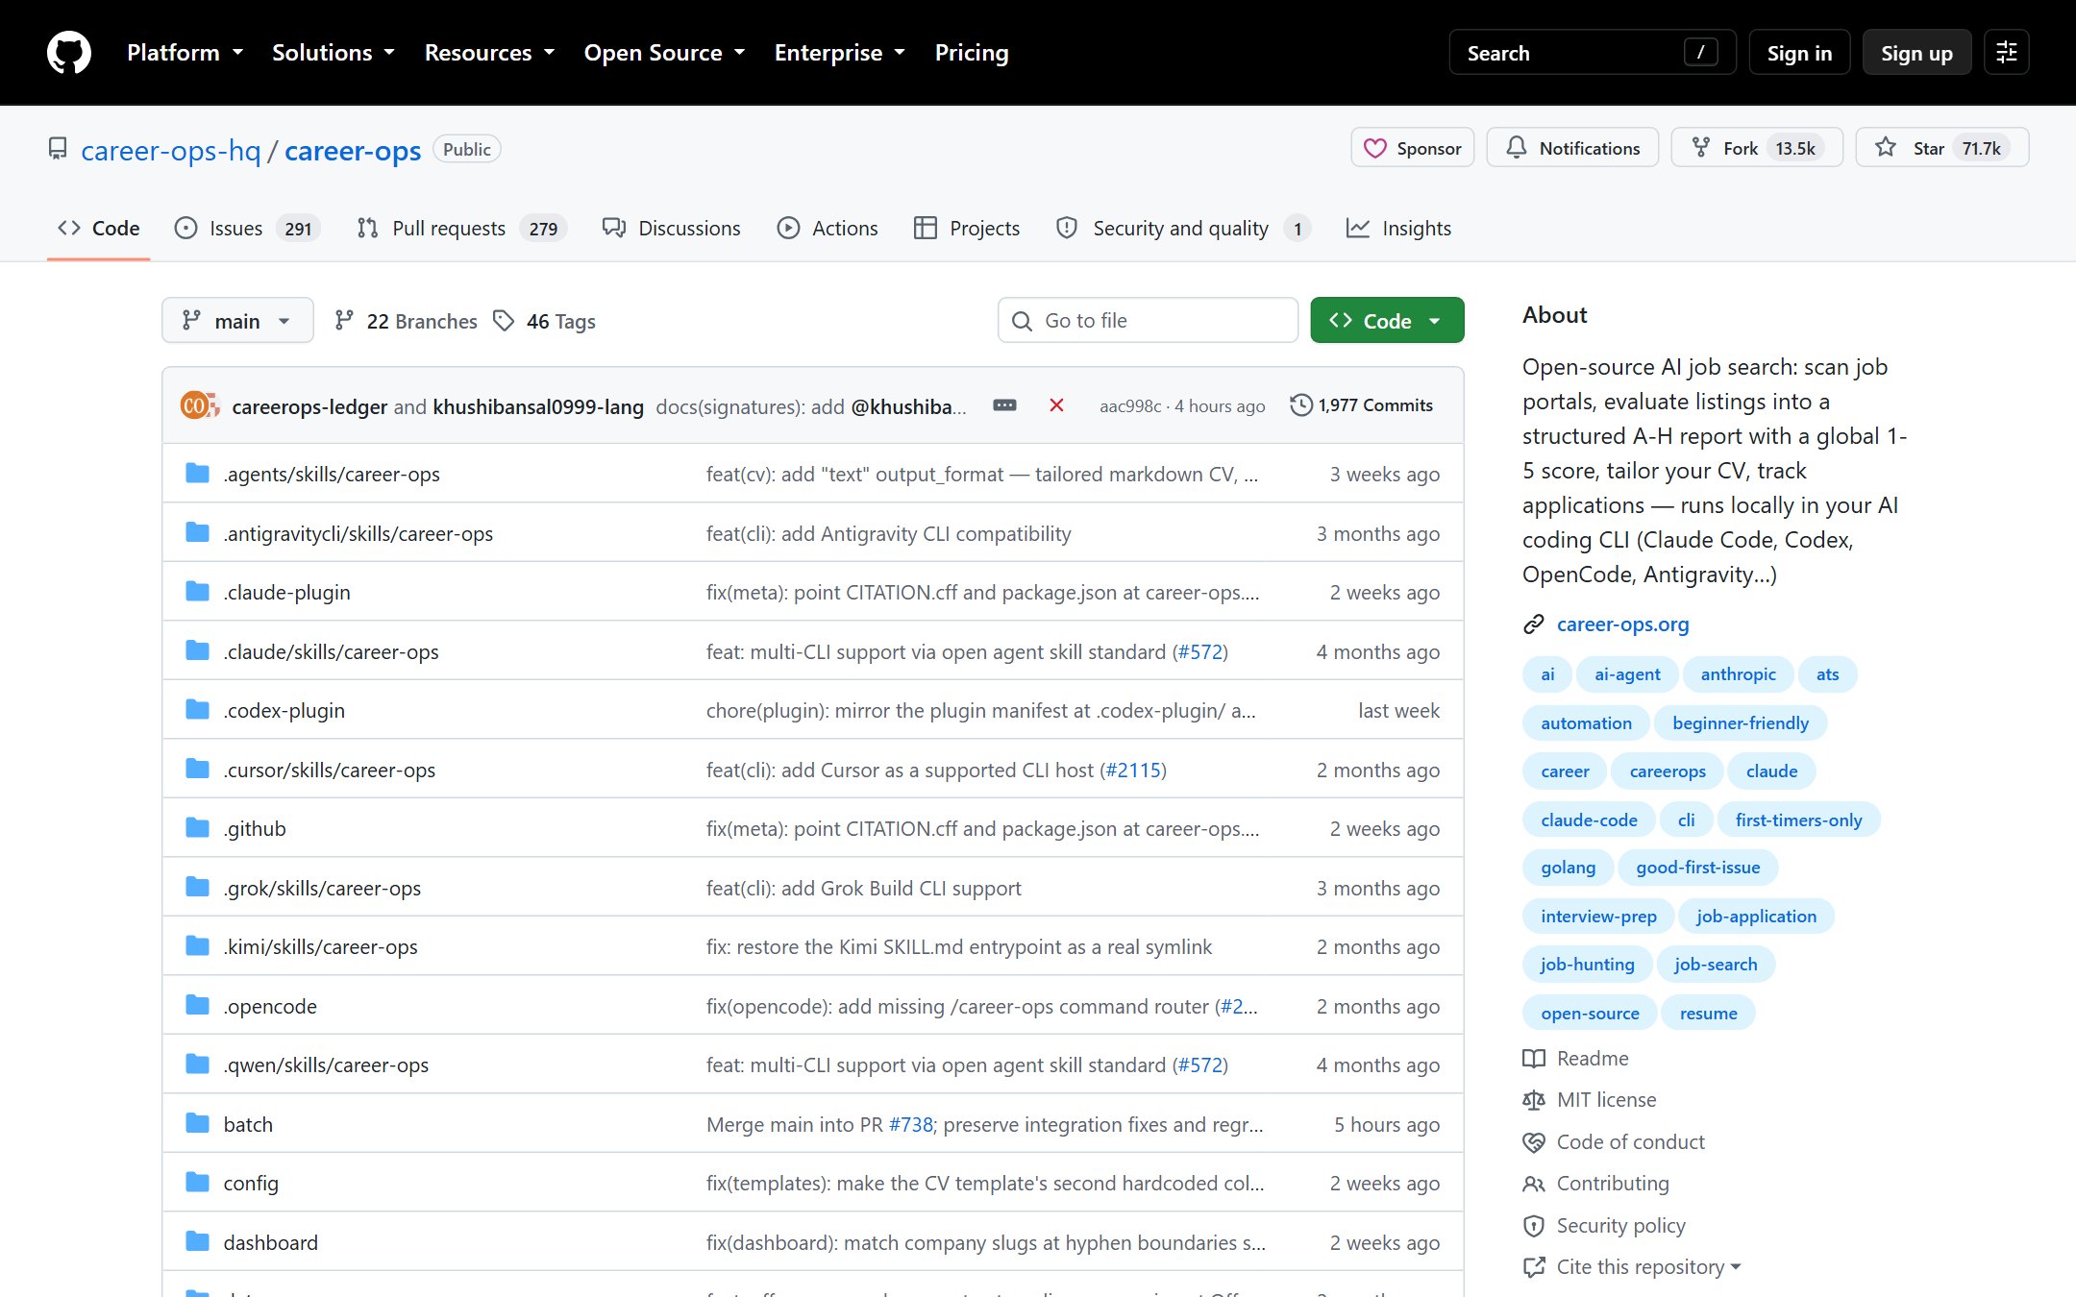This screenshot has width=2076, height=1297.
Task: Expand the Solutions menu
Action: coord(334,53)
